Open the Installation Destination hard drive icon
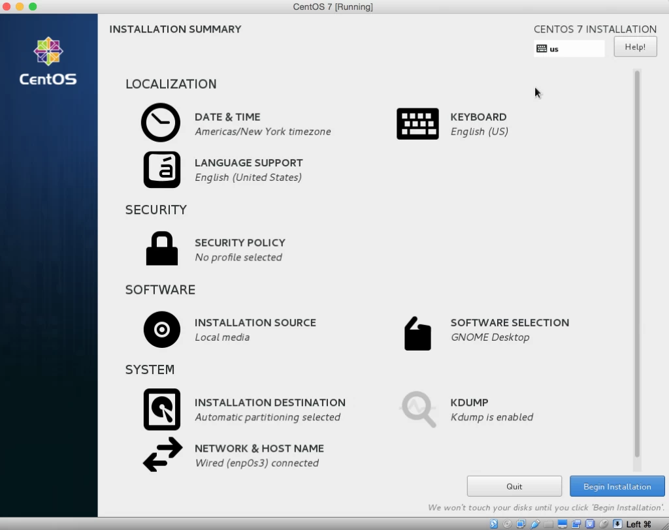The height and width of the screenshot is (530, 669). [162, 409]
